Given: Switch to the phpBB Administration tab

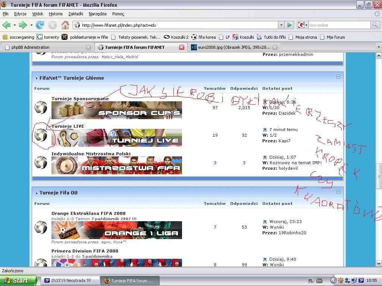Looking at the screenshot, I should (47, 47).
